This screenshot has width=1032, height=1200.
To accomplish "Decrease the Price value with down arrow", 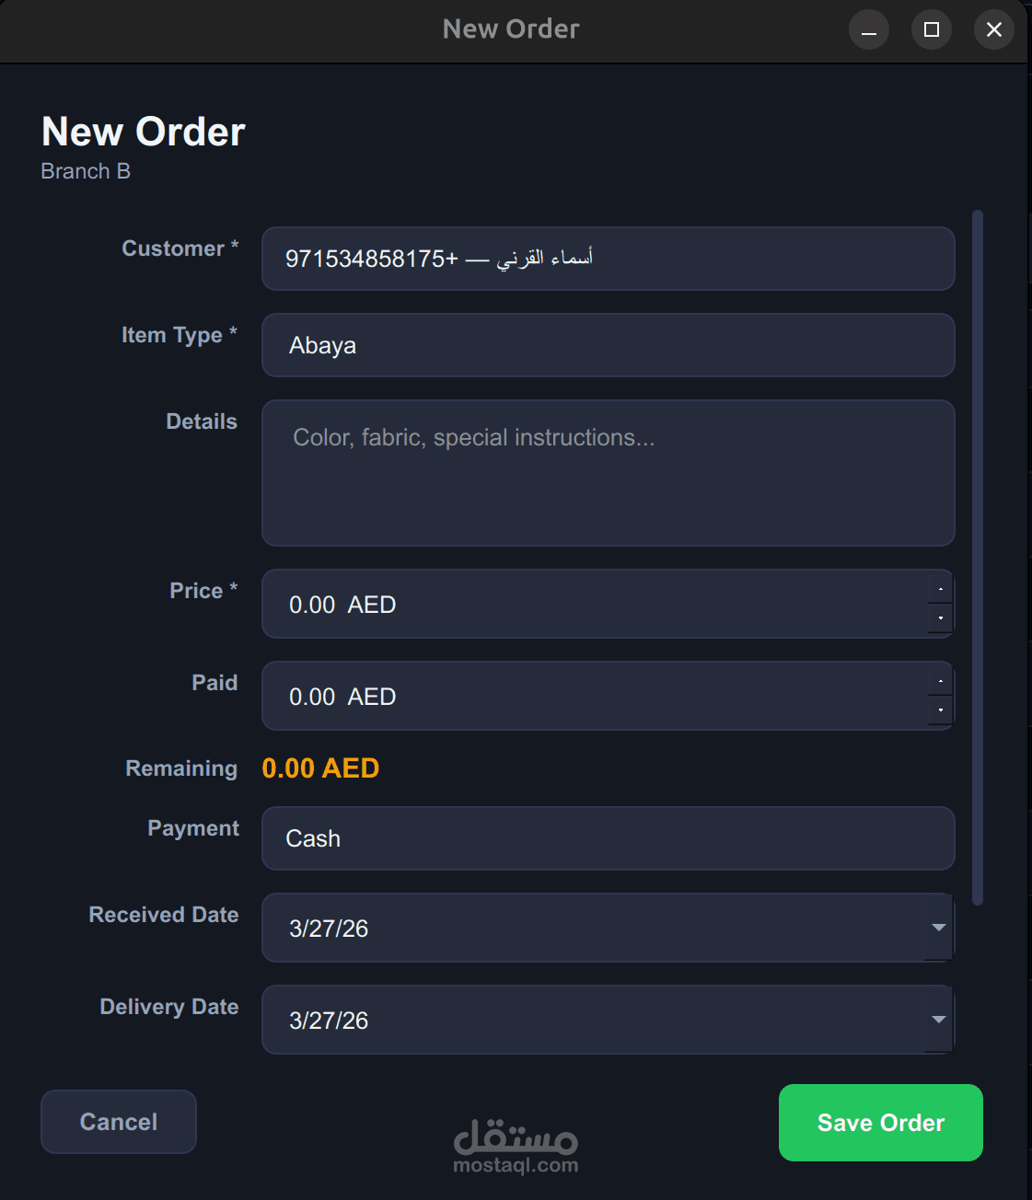I will coord(940,618).
